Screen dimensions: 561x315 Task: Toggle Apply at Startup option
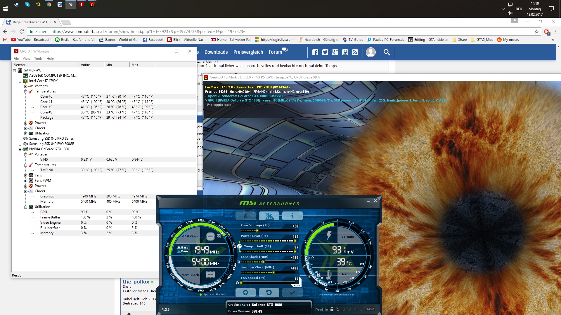tap(201, 295)
